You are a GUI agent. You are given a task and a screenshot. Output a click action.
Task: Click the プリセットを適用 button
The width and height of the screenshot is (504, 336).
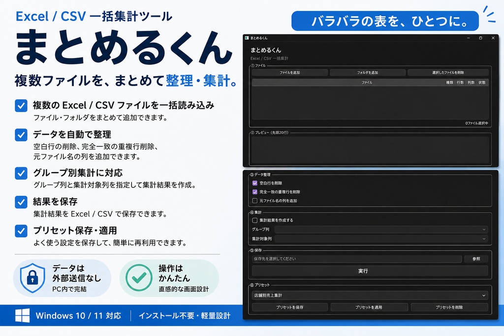point(369,307)
